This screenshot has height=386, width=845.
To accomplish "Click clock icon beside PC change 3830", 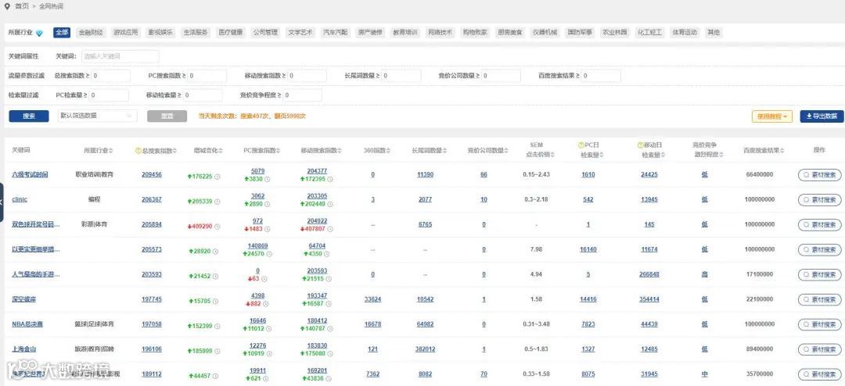I will click(x=268, y=179).
